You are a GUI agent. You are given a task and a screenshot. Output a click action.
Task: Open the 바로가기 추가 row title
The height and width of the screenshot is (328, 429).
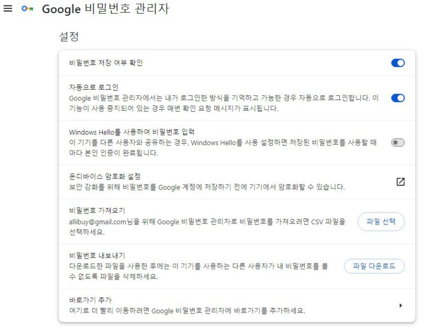pos(87,299)
